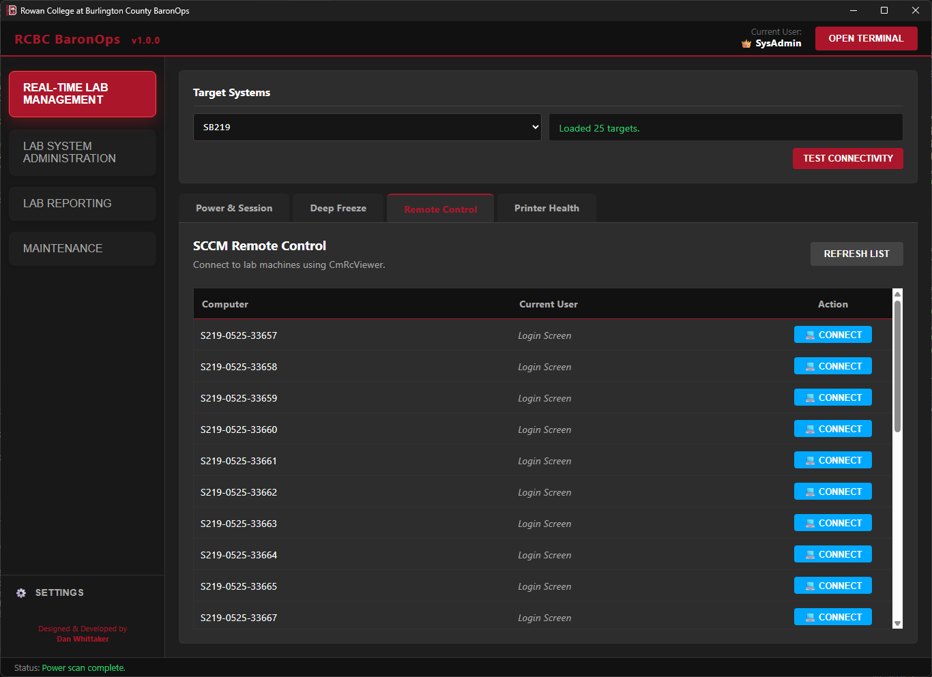The image size is (932, 677).
Task: Click the monitor icon on S219-0525-33662's Connect button
Action: (810, 492)
